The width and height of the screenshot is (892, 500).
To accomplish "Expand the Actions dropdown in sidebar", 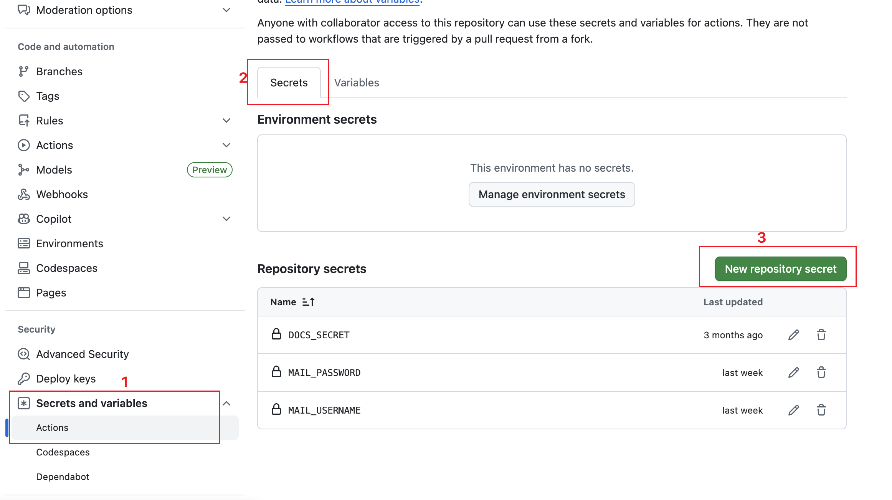I will [x=226, y=145].
